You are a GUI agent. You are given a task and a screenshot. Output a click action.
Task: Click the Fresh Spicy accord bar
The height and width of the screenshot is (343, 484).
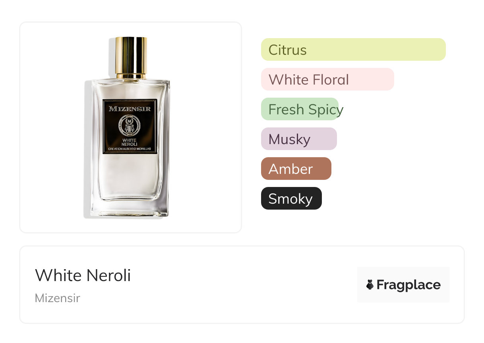300,109
